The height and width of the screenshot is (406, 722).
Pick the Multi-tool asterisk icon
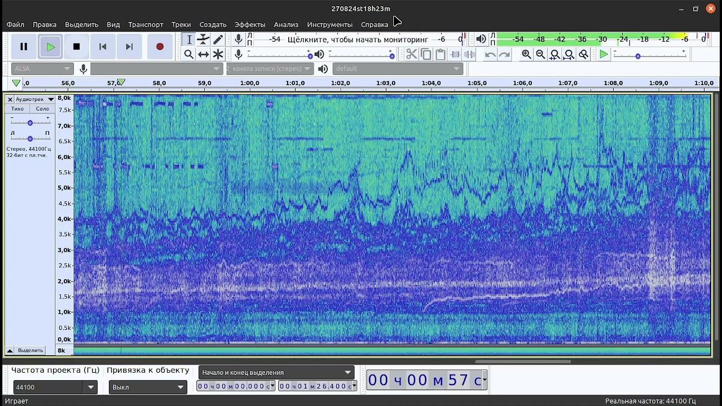218,54
